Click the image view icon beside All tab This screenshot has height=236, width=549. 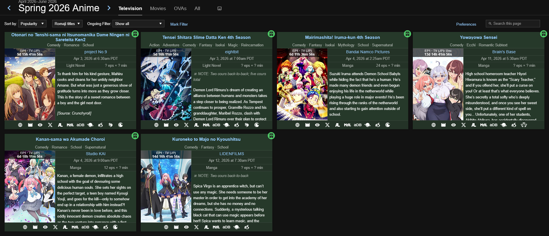[x=220, y=9]
